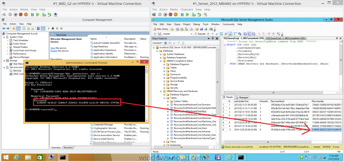Click File Explorer icon on left taskbar
The image size is (344, 162).
tap(28, 157)
